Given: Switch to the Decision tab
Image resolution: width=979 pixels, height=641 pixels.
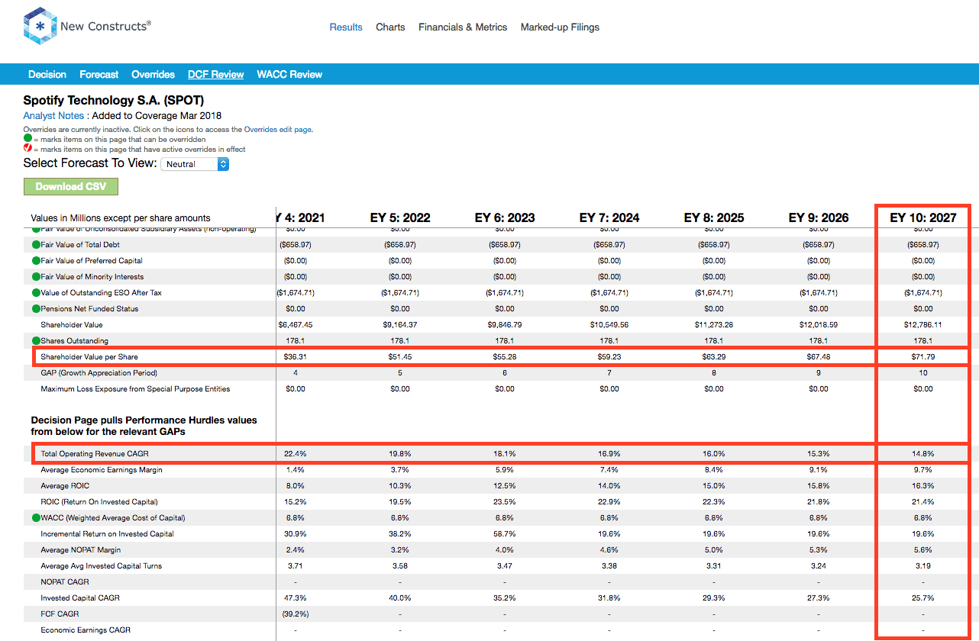Looking at the screenshot, I should (x=47, y=74).
